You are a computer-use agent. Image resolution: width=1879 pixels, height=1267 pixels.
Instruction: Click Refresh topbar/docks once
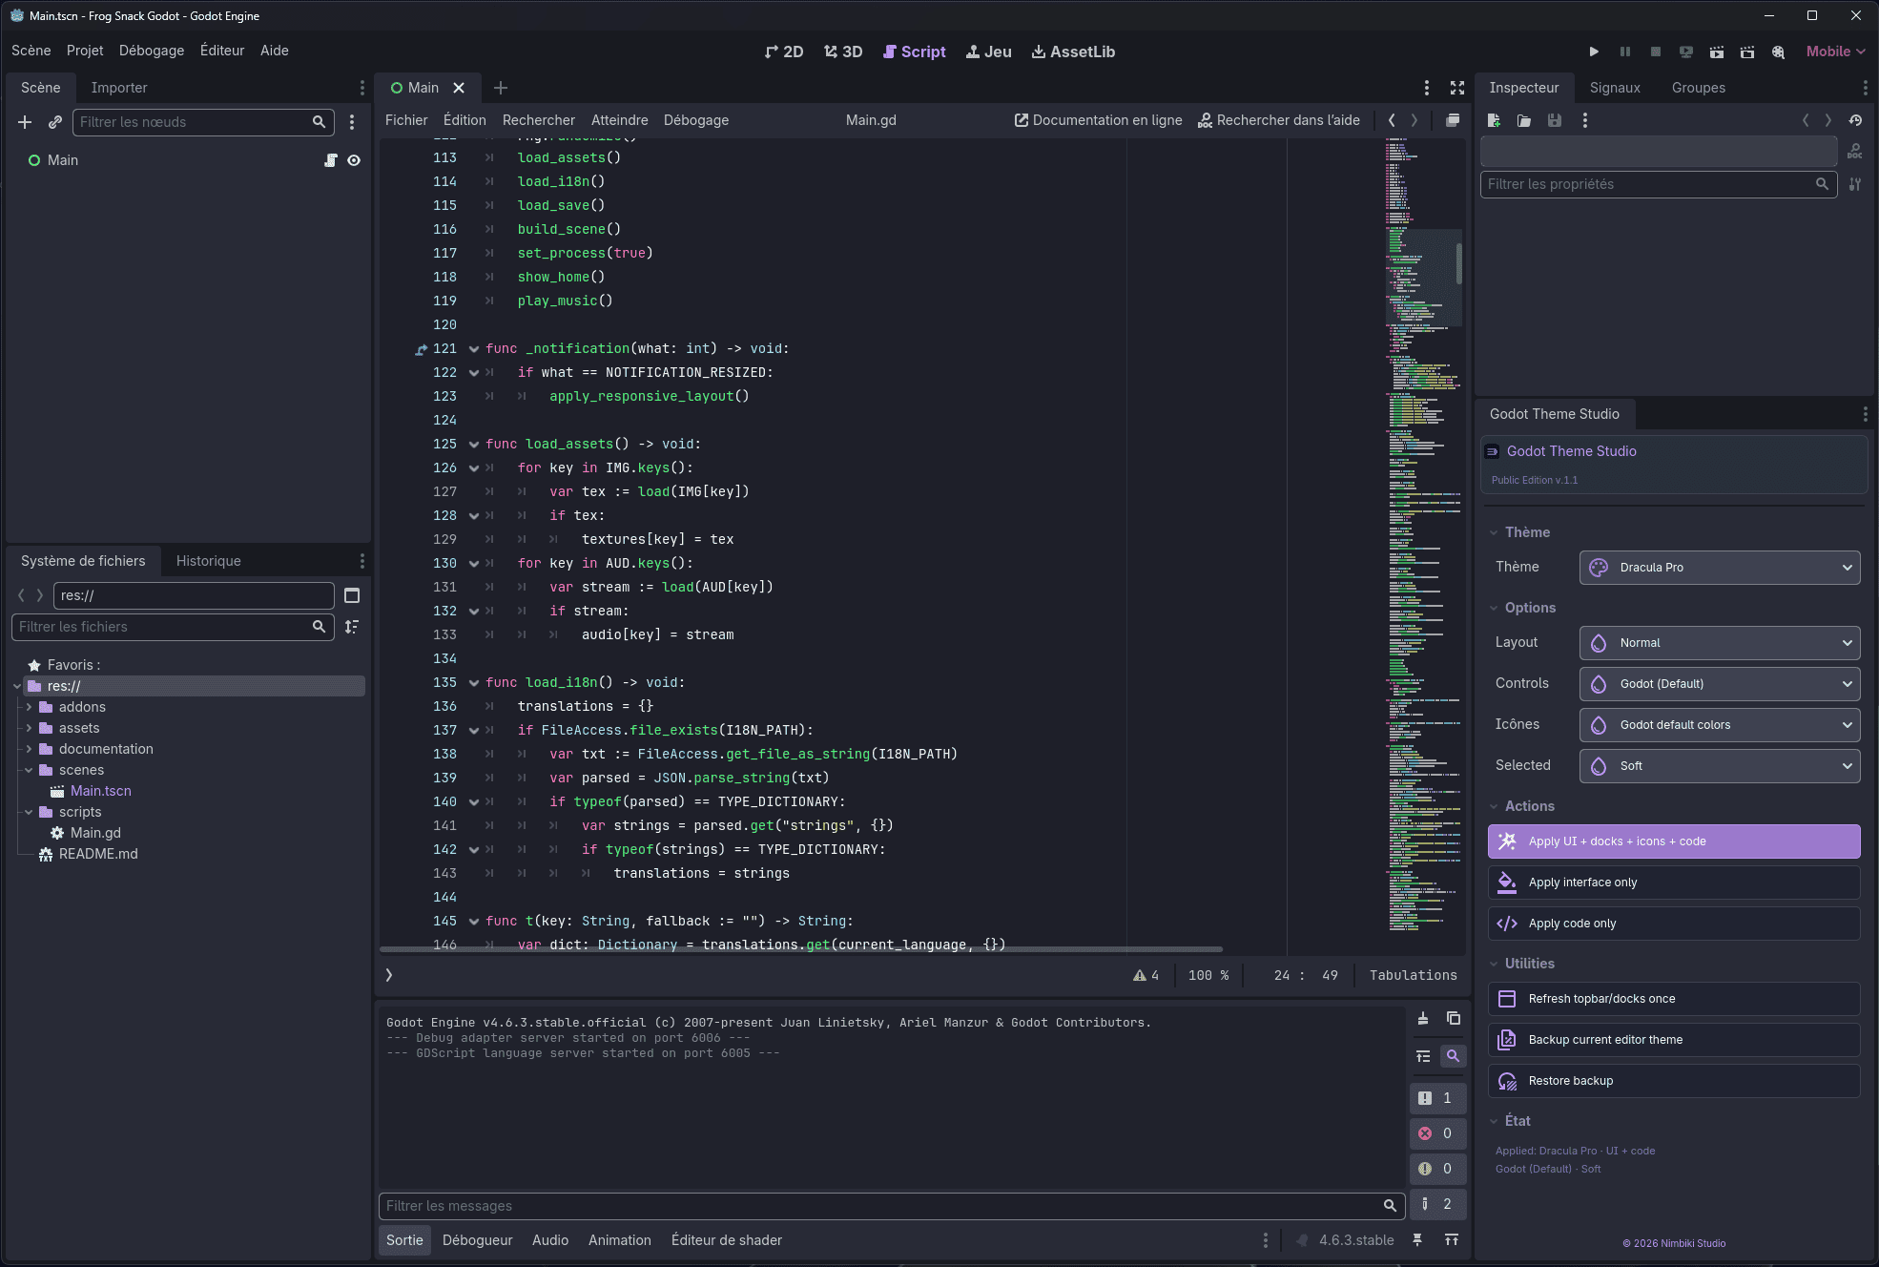pyautogui.click(x=1674, y=999)
